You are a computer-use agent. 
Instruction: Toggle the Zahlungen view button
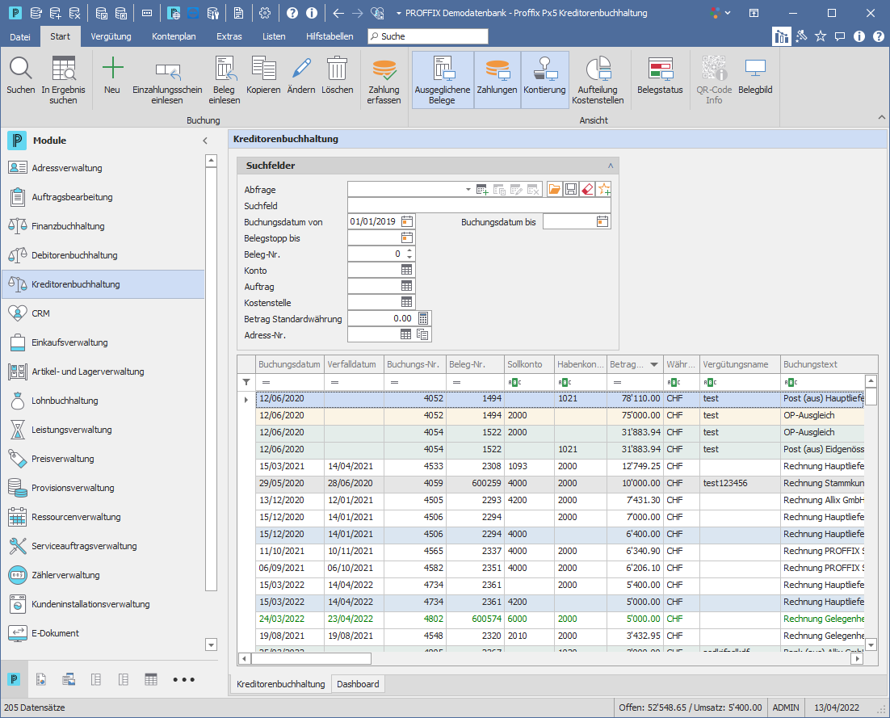pos(497,79)
